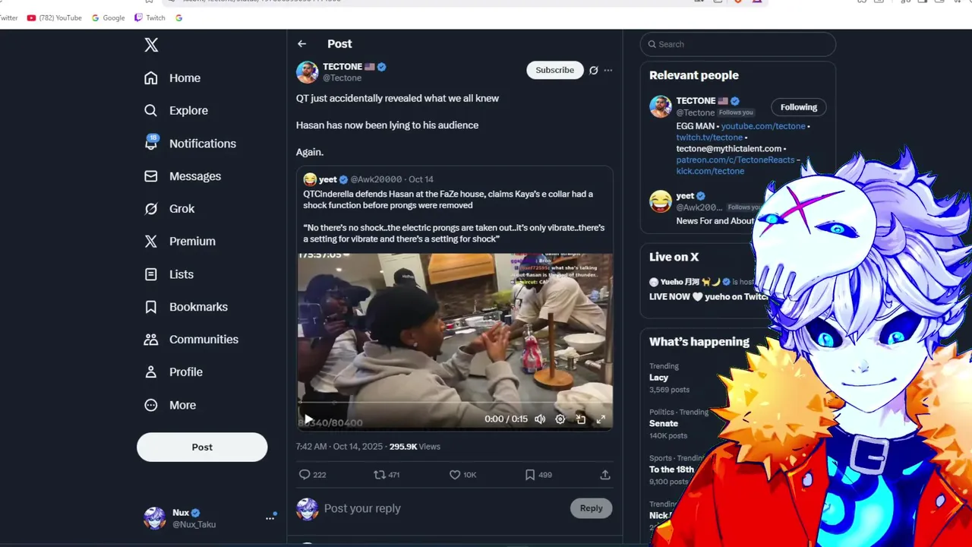
Task: Click the X logo icon
Action: (151, 45)
